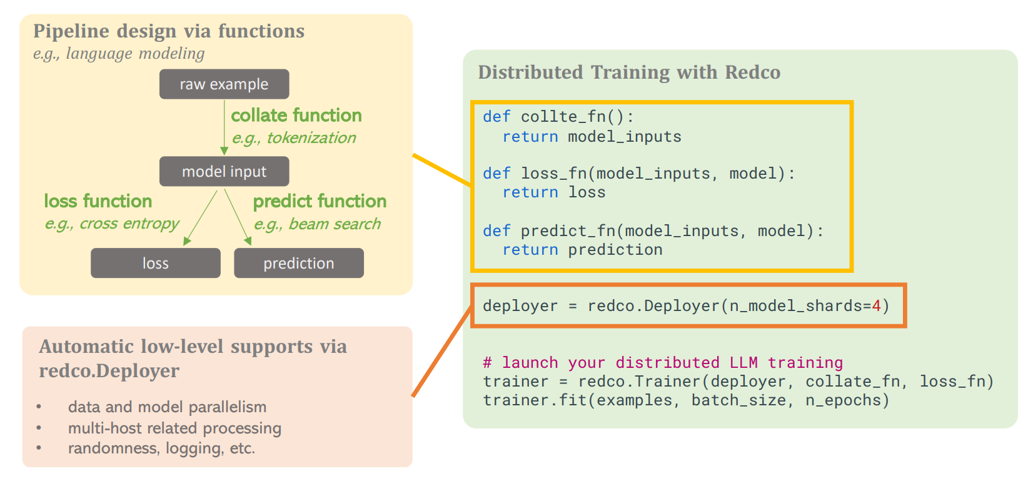Select the green "predict function" label

[x=320, y=201]
